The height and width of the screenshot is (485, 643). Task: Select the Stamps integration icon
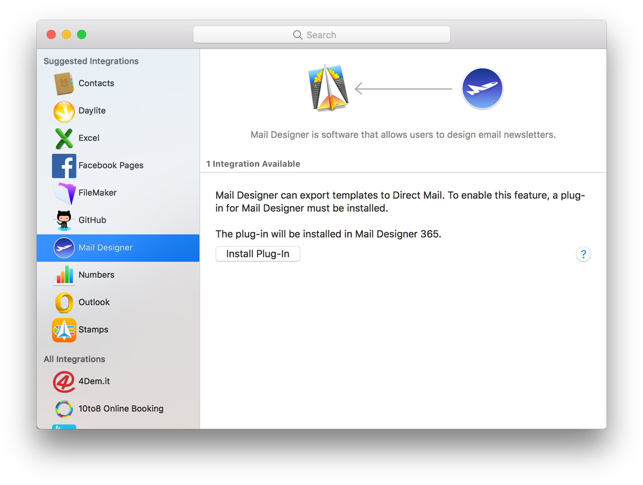click(64, 330)
